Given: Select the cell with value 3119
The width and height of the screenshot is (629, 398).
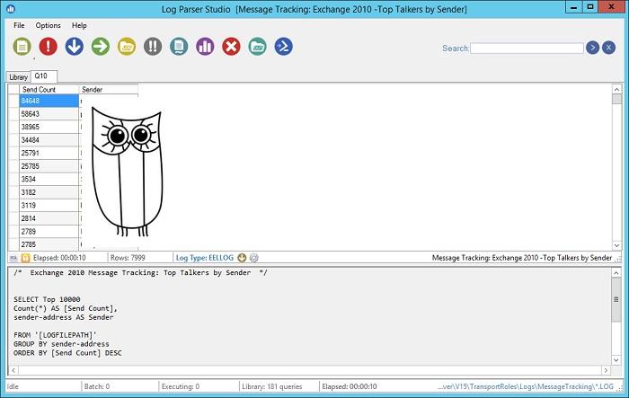Looking at the screenshot, I should (49, 205).
